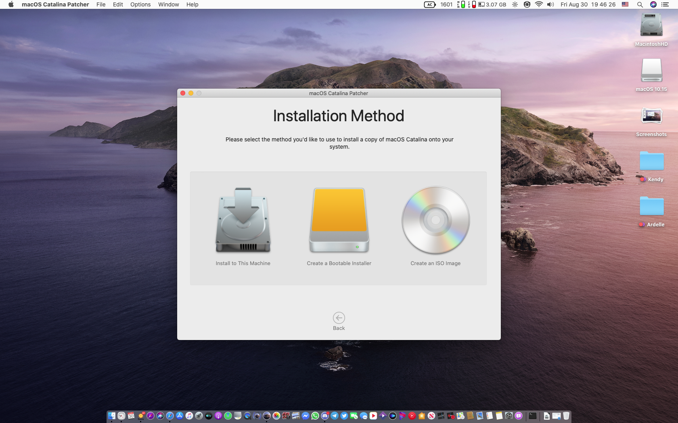Click the US flag input source icon
This screenshot has width=678, height=423.
point(625,4)
